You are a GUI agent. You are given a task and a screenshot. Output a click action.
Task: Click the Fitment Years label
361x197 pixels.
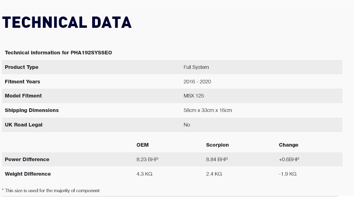pyautogui.click(x=22, y=82)
